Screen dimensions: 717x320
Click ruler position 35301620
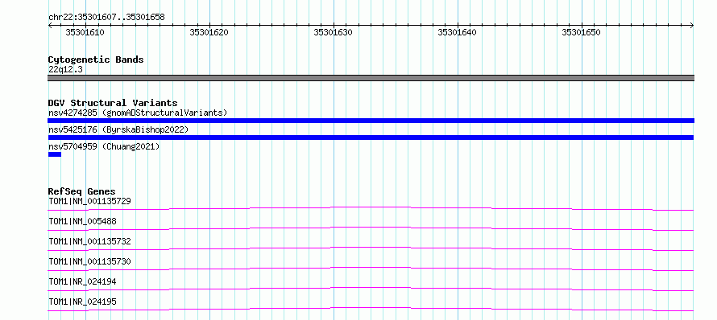coord(209,32)
